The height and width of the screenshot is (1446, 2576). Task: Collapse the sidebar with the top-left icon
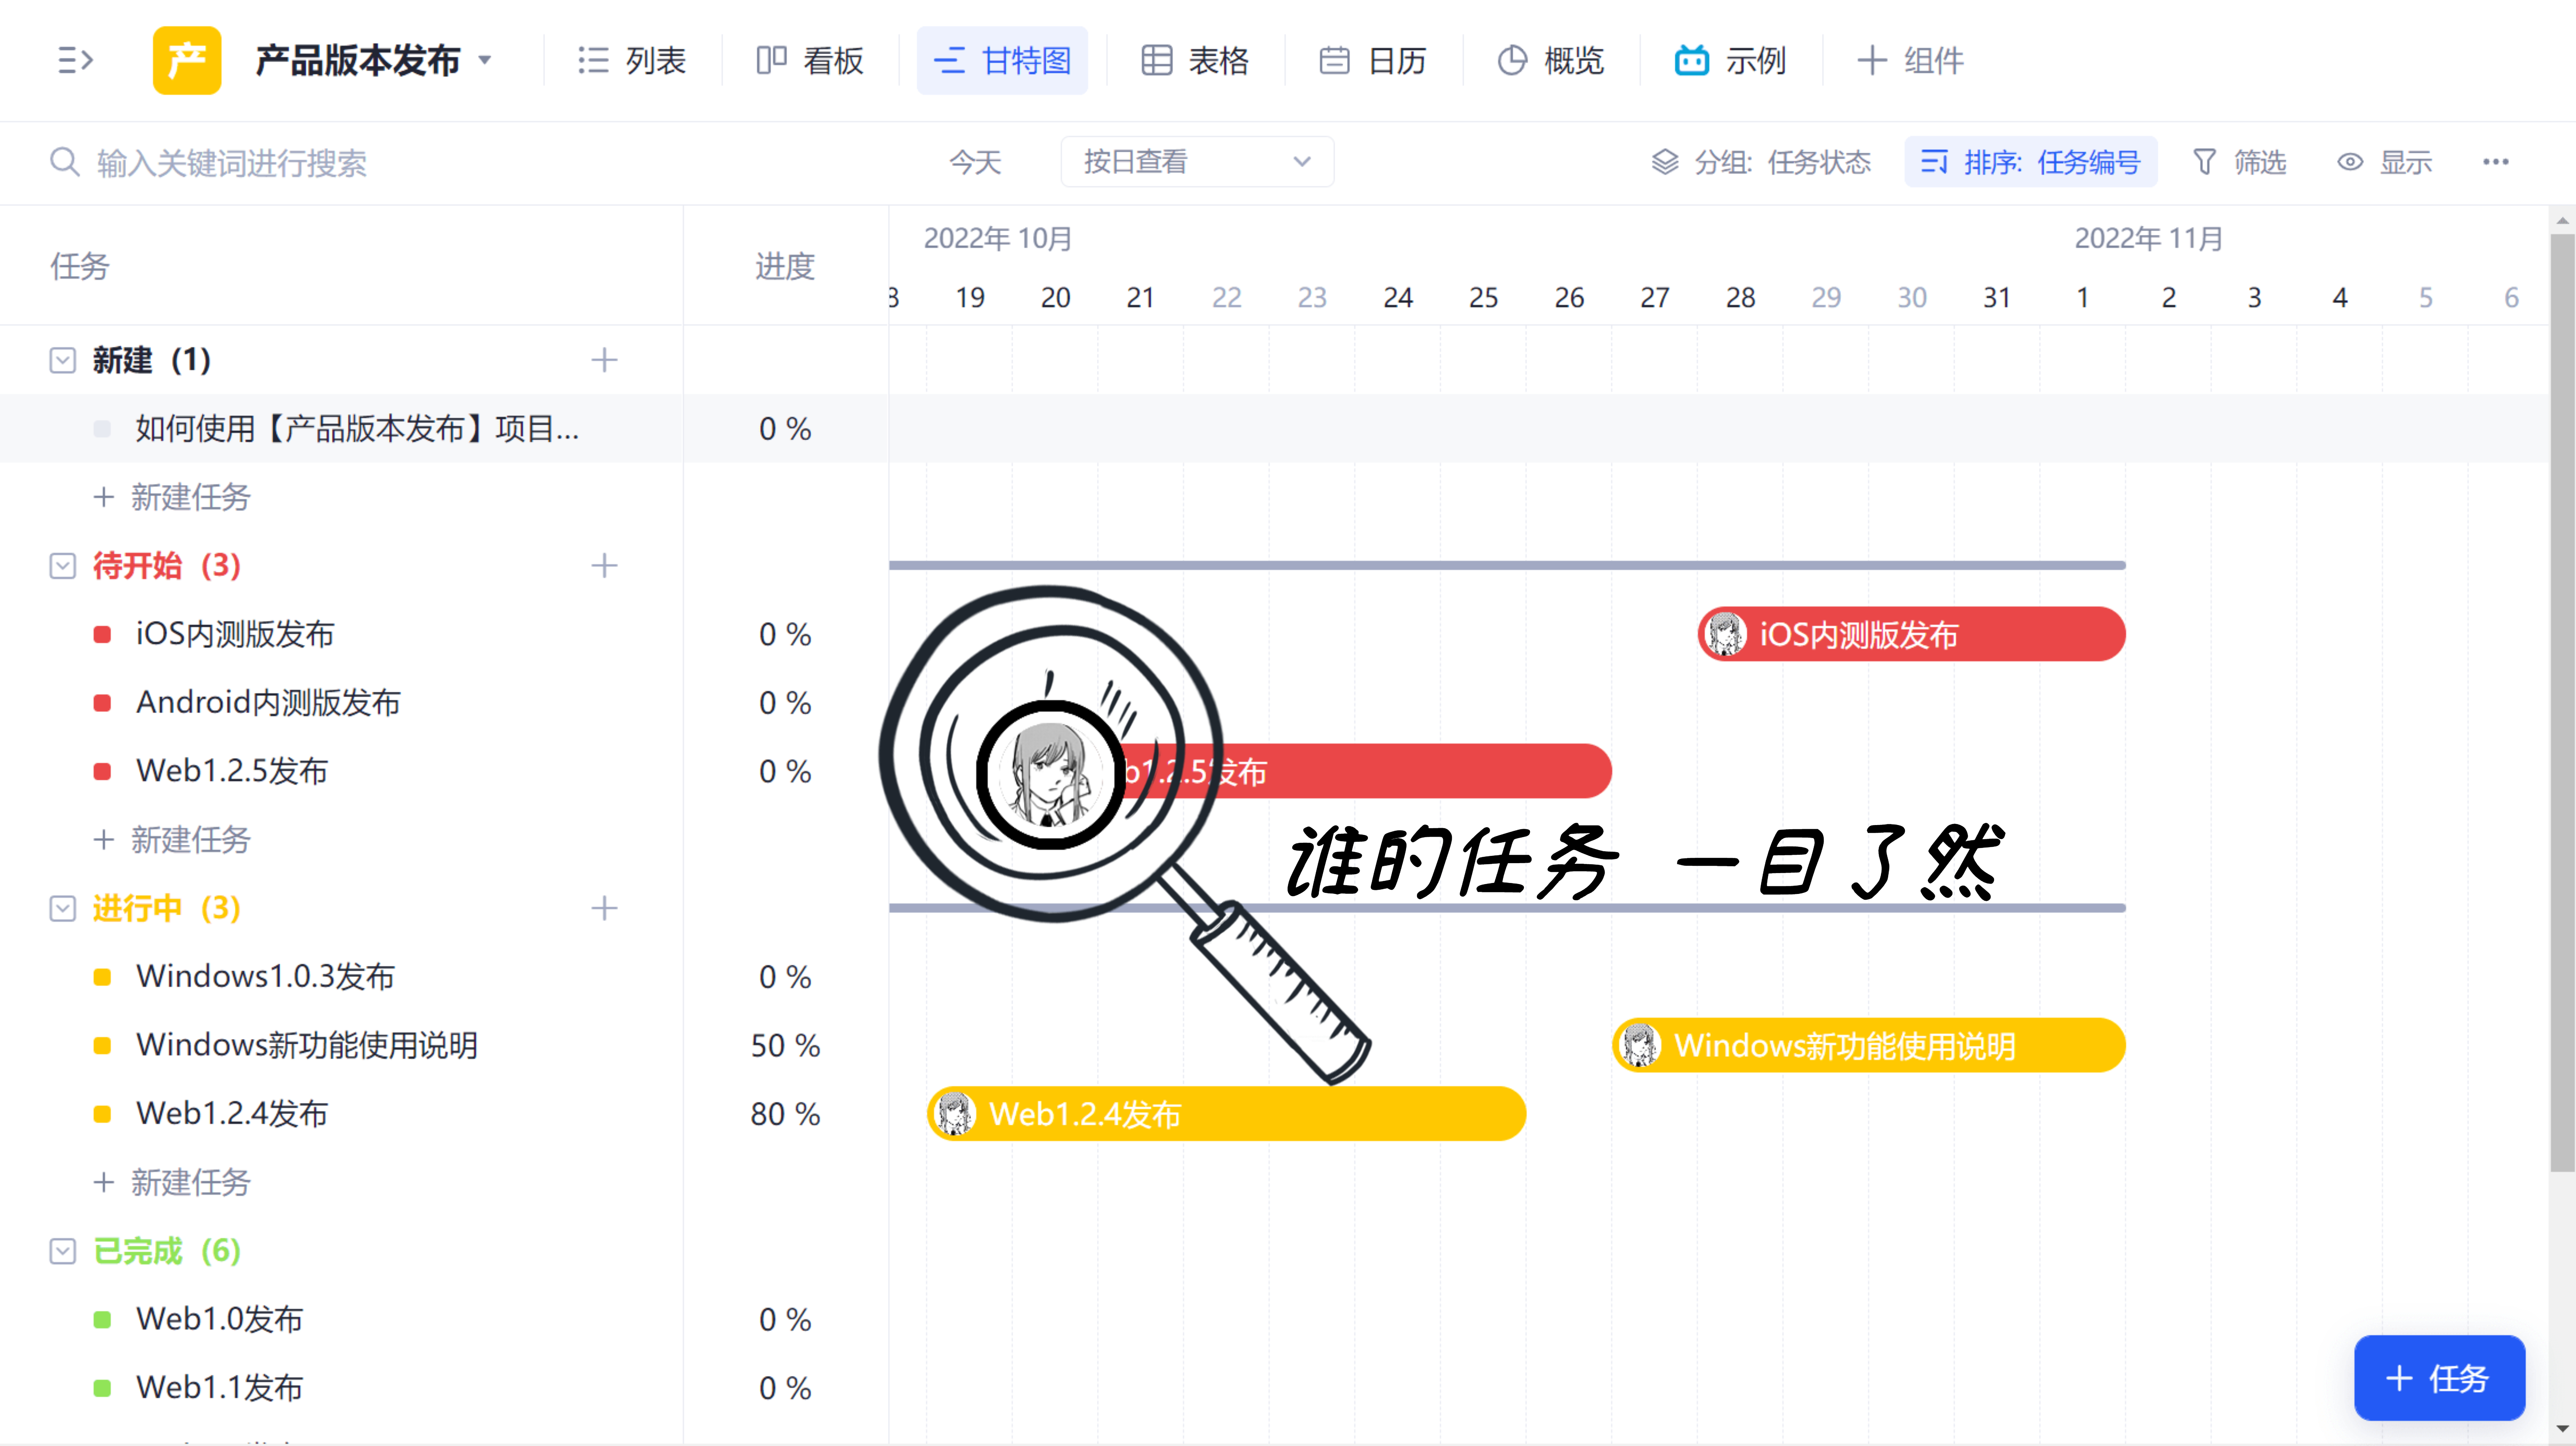(x=75, y=60)
